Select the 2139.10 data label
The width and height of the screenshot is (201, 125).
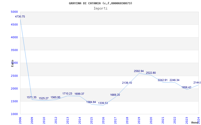point(127,83)
